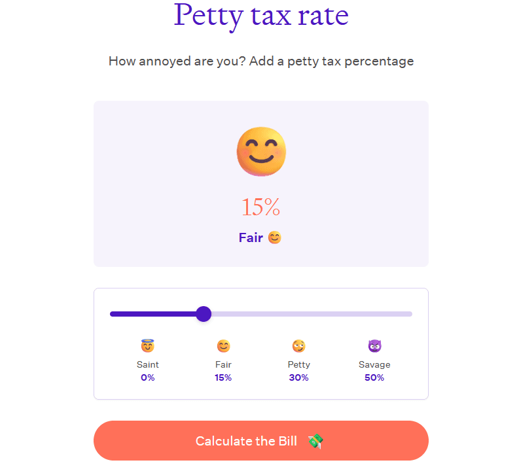This screenshot has height=471, width=519.
Task: Pick the Savage purple devil emoji
Action: tap(374, 346)
